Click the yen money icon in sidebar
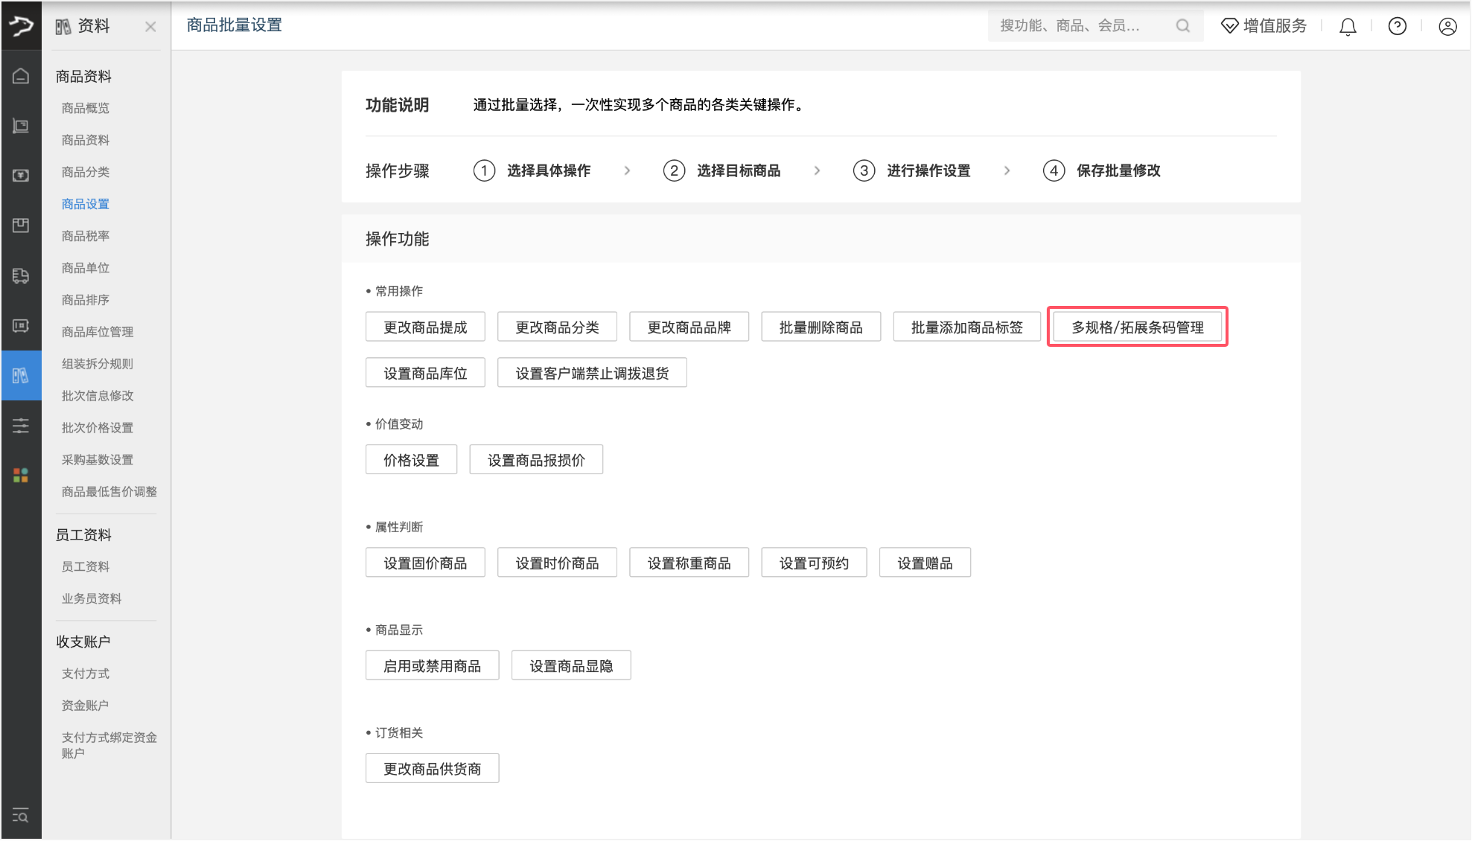 [21, 176]
